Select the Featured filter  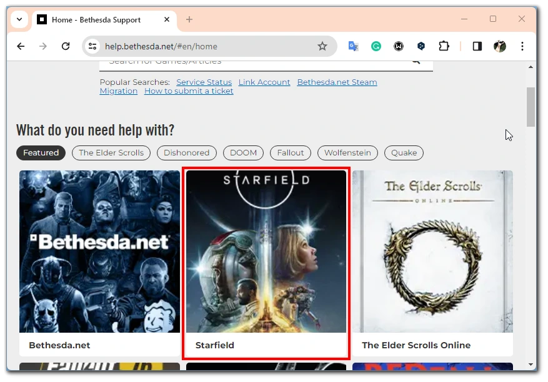coord(41,152)
